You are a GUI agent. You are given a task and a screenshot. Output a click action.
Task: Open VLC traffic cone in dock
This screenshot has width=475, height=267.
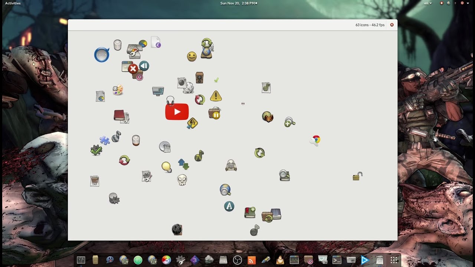click(x=280, y=260)
